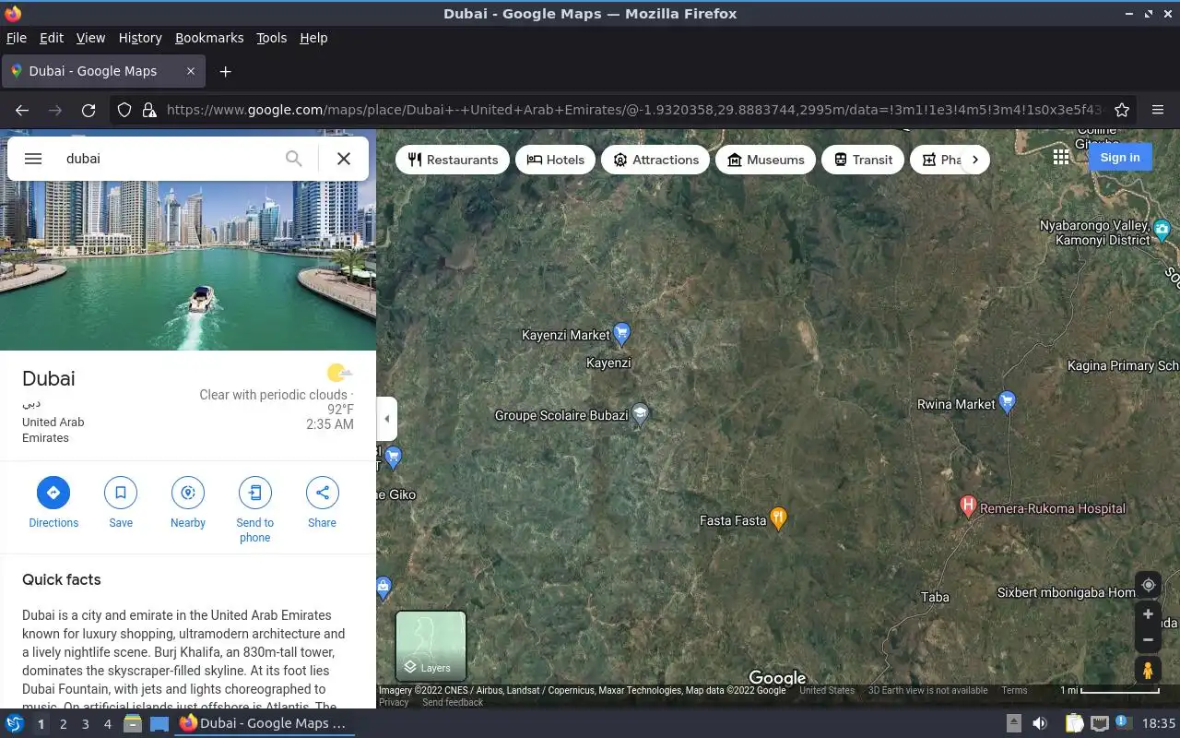Open the View menu
Screen dimensions: 1180x738
pos(90,38)
